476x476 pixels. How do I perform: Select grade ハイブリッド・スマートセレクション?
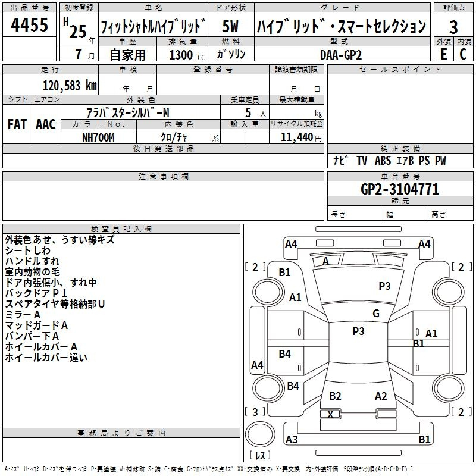point(342,26)
